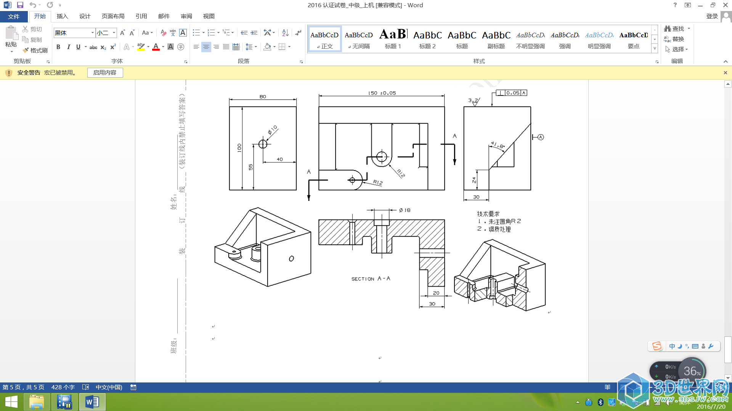Open the 选择 dropdown in editing group

click(x=677, y=49)
